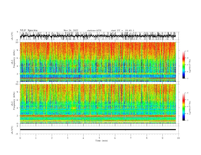Select the "Nov.26, 2022" date text
The width and height of the screenshot is (201, 155).
point(71,30)
